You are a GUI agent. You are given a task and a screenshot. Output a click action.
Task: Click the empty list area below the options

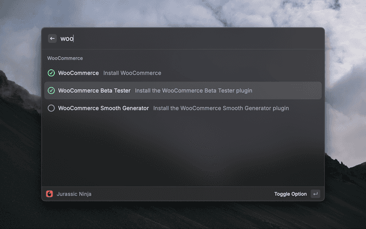coord(183,152)
